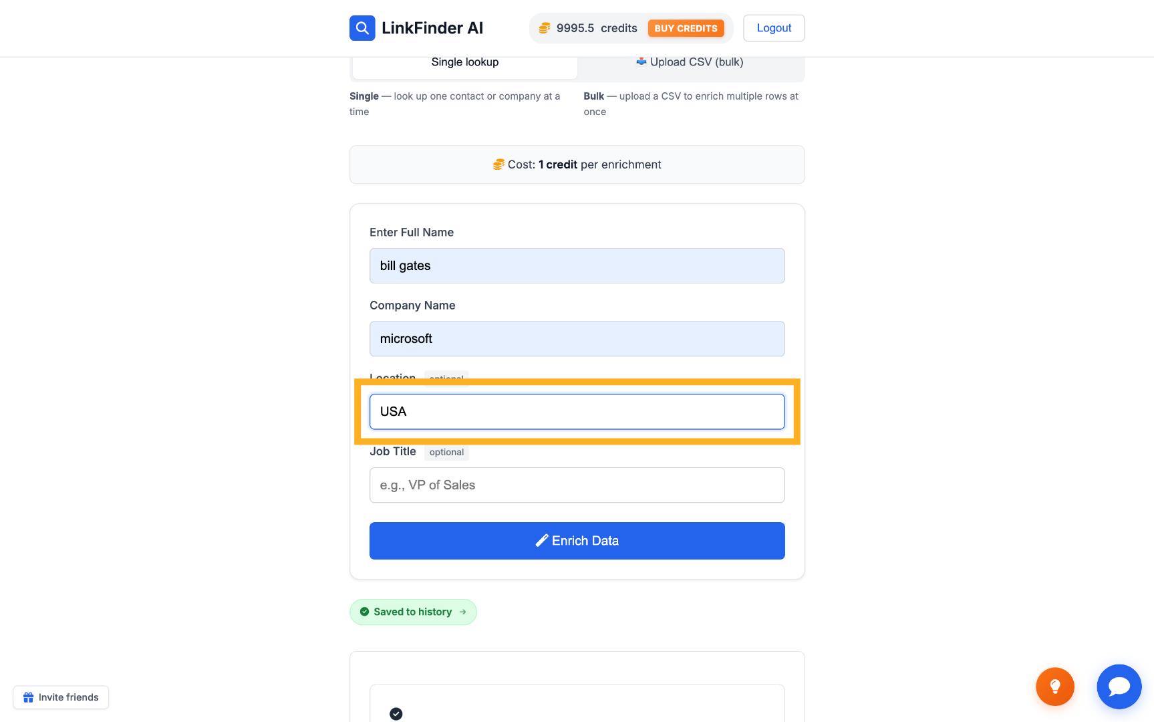Click the Location field containing USA
The height and width of the screenshot is (722, 1154).
pos(577,412)
